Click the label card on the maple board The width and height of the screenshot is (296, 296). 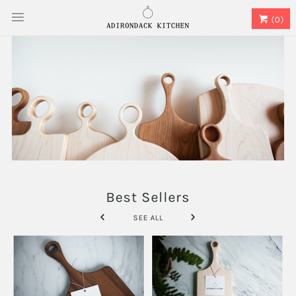[x=215, y=285]
